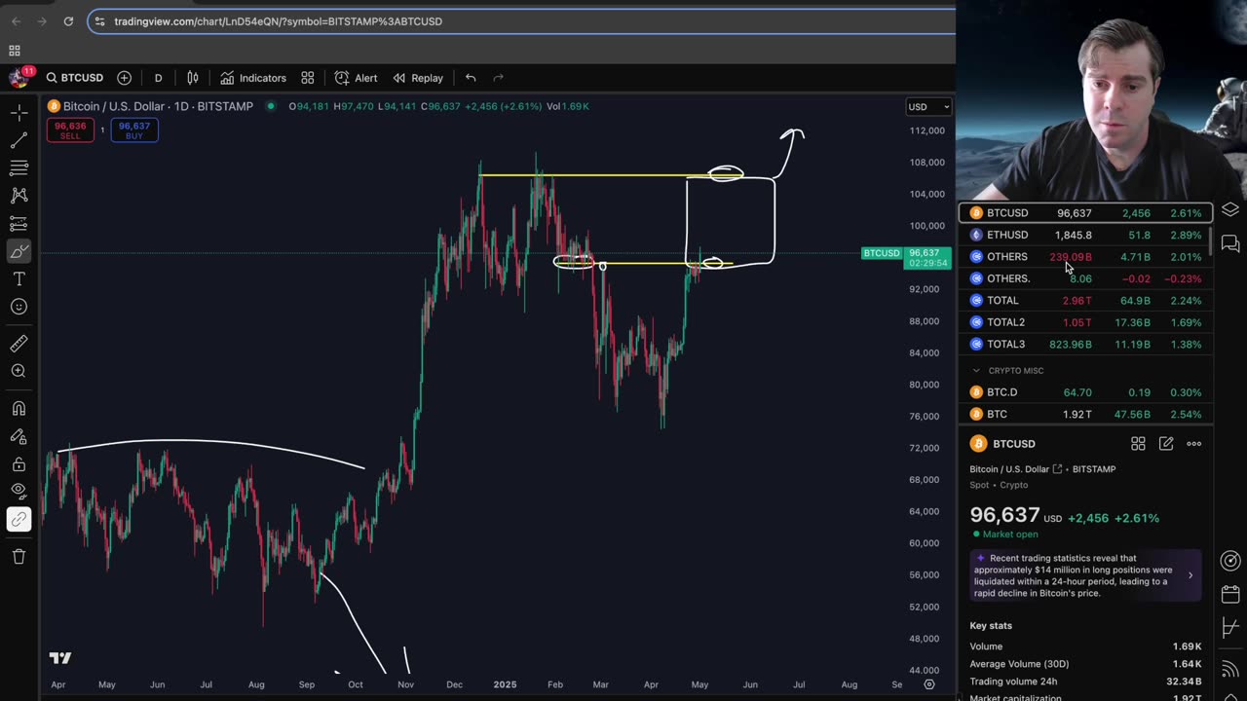Lock all drawing tools
1247x701 pixels.
click(x=19, y=464)
